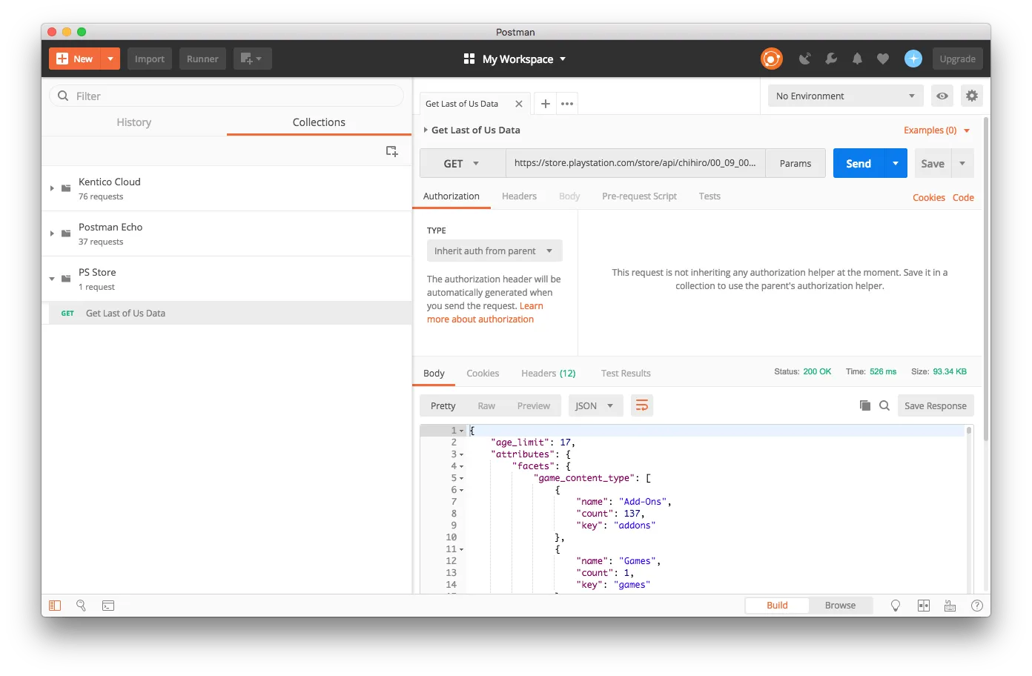
Task: Click the Upgrade button
Action: [x=958, y=59]
